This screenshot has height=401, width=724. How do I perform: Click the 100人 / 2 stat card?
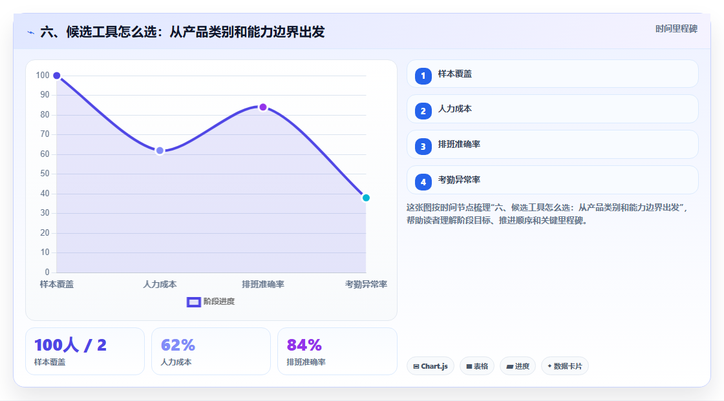pos(85,351)
